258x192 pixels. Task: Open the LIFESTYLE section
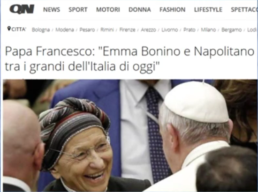point(208,10)
